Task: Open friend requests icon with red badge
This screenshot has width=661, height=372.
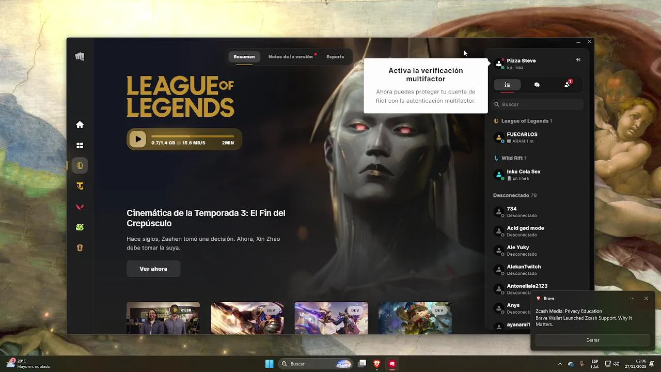Action: point(568,84)
